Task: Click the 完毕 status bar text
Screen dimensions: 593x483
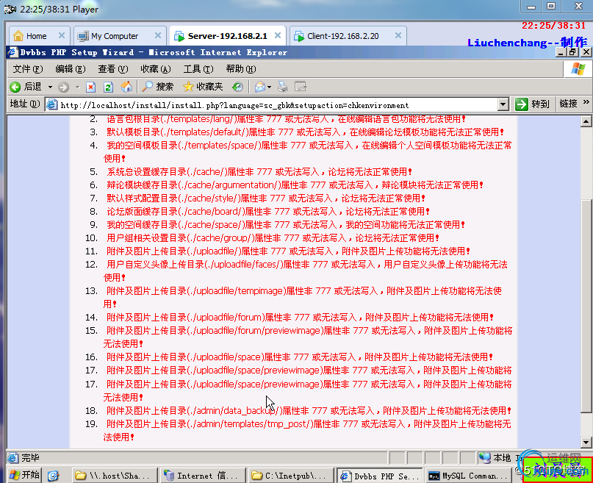Action: (x=31, y=458)
